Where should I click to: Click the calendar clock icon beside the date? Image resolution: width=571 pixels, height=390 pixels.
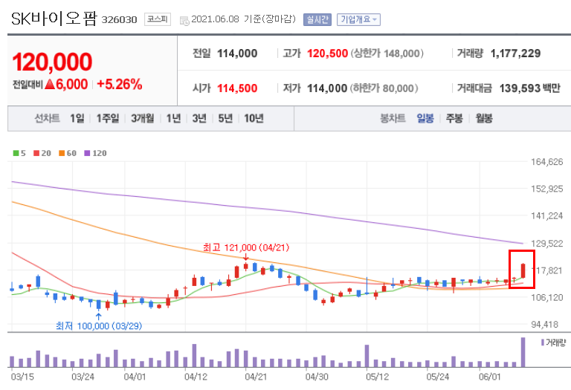coord(184,21)
